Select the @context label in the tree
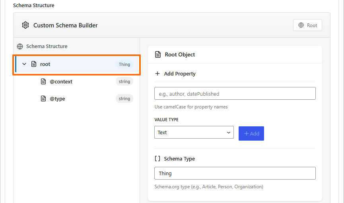Screen dimensions: 344x203 pyautogui.click(x=61, y=81)
